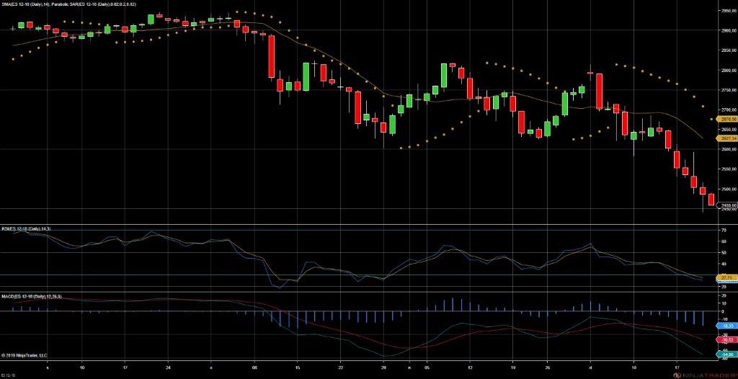The height and width of the screenshot is (379, 738).
Task: Select the Parabolic SAR price marker on price axis
Action: [x=725, y=120]
